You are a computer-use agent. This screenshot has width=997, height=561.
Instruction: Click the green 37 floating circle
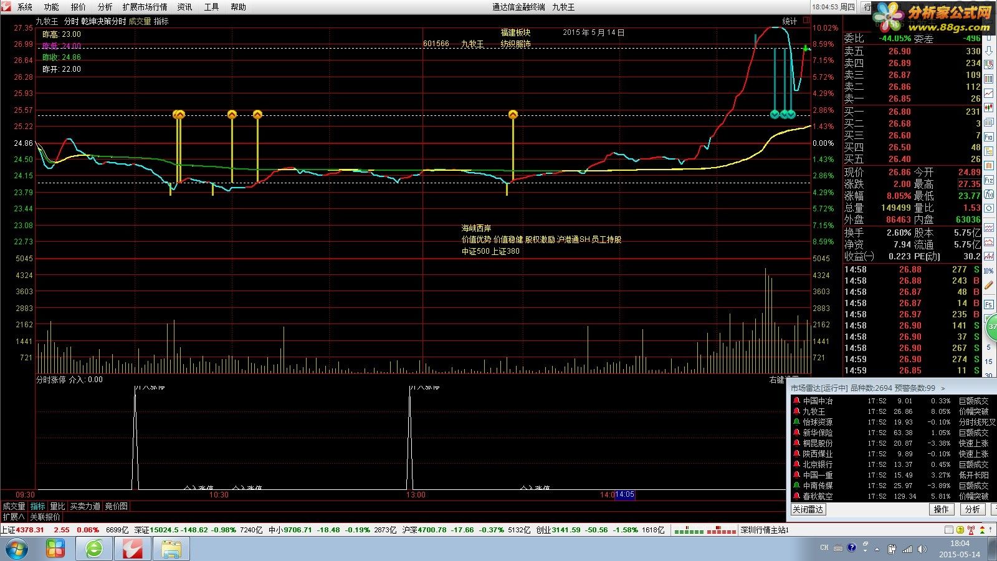click(x=991, y=326)
